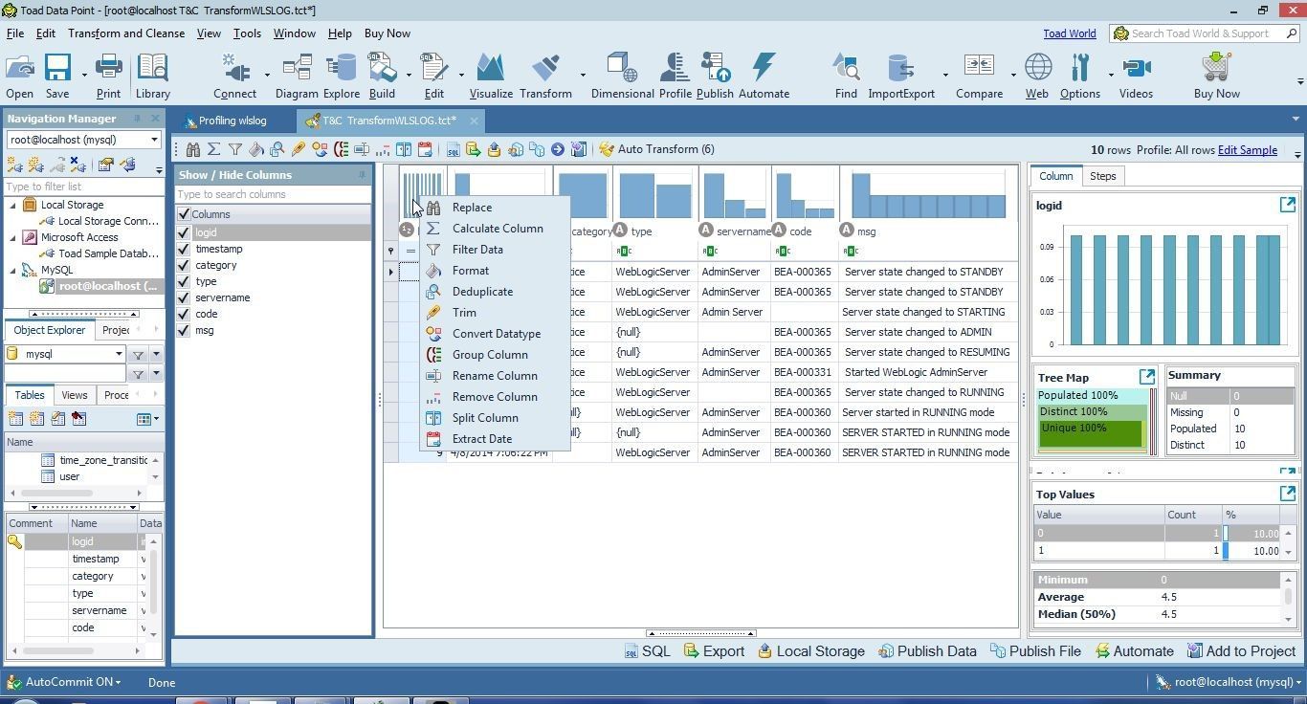Click the Transform broom icon in main toolbar

click(x=545, y=69)
